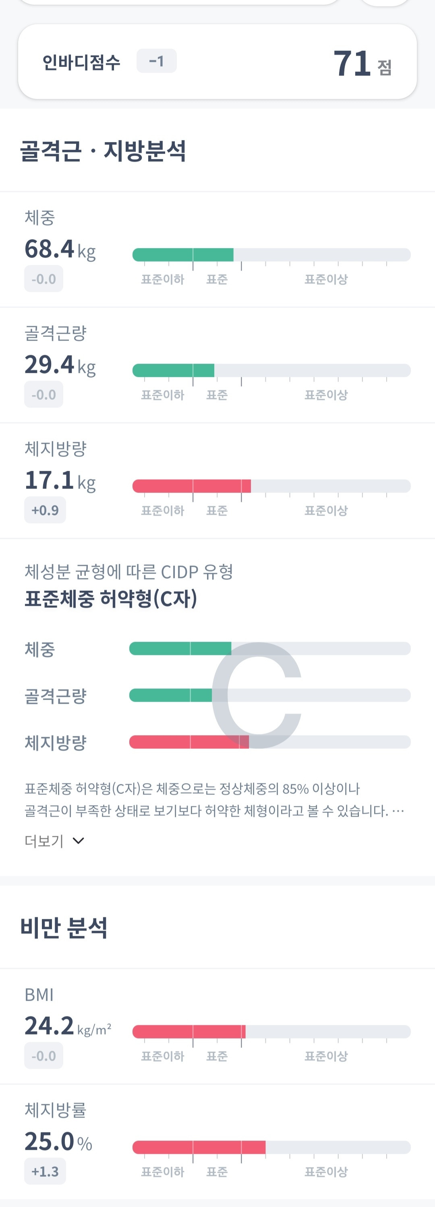The height and width of the screenshot is (1207, 435).
Task: Expand the 더보기 text link
Action: (x=44, y=841)
